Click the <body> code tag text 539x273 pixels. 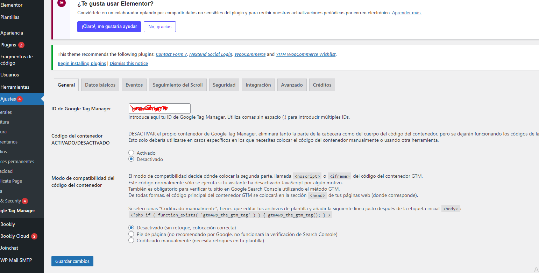click(451, 209)
